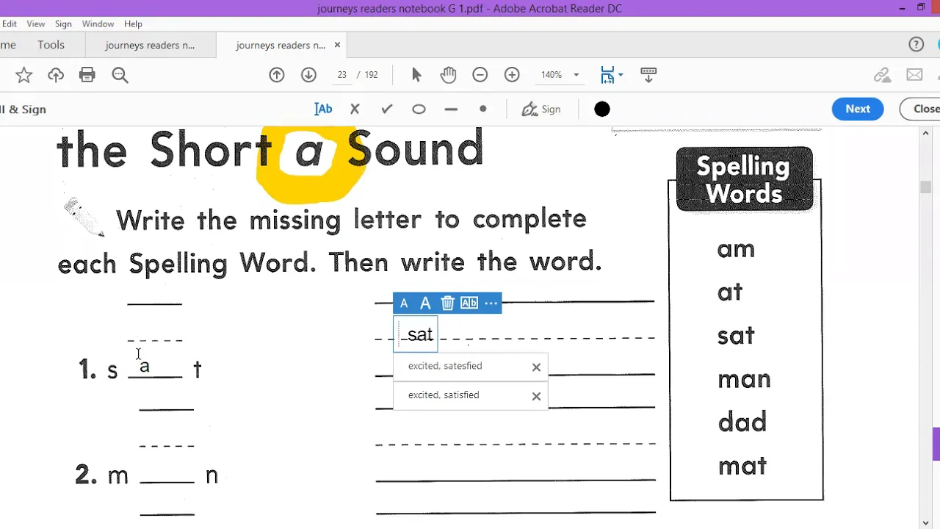Print the document with printer icon
The height and width of the screenshot is (529, 940).
87,75
